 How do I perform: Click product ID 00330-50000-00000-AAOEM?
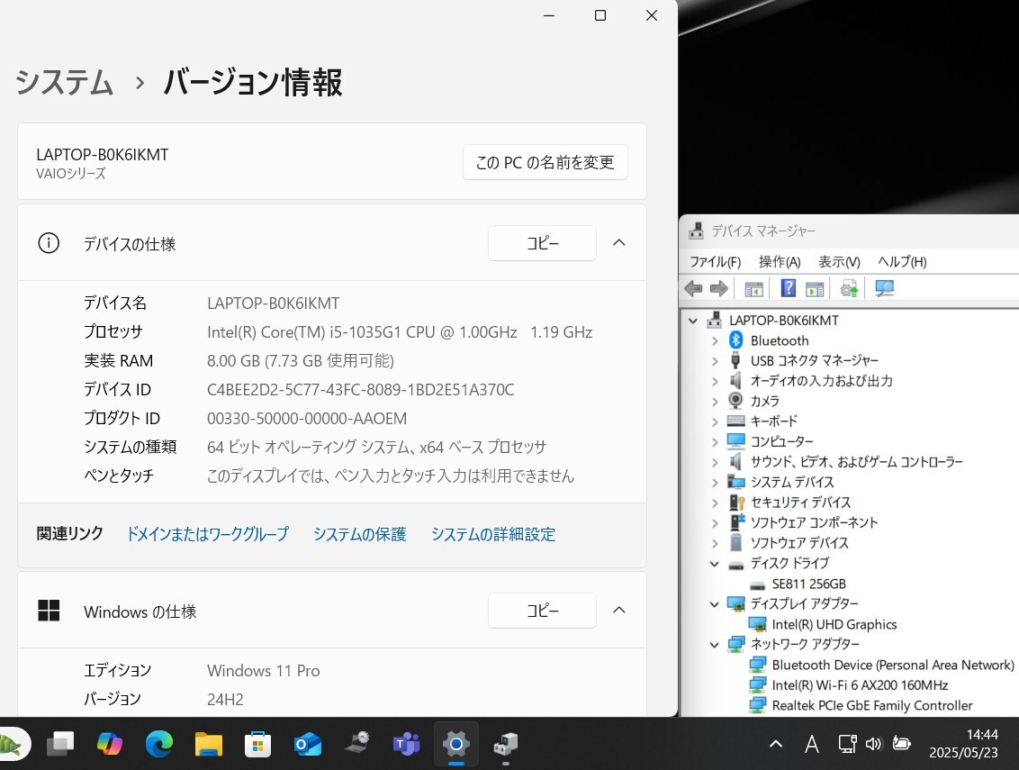[x=307, y=418]
